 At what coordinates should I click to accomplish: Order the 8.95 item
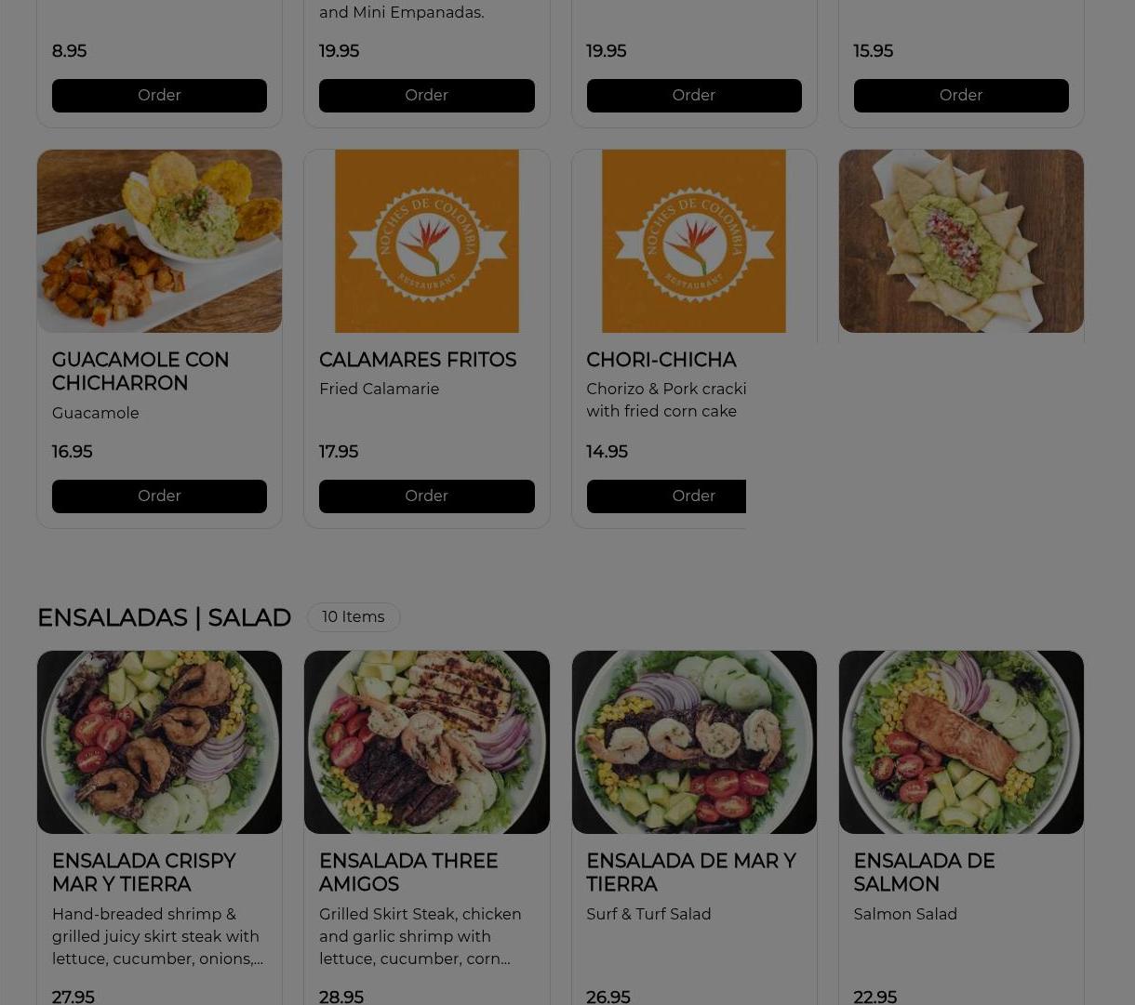[159, 96]
